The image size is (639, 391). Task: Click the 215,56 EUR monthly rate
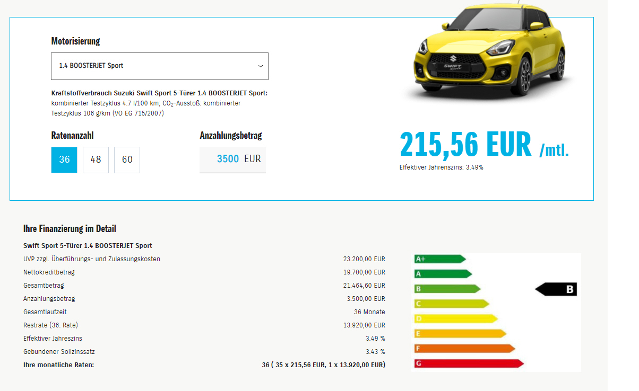click(484, 145)
